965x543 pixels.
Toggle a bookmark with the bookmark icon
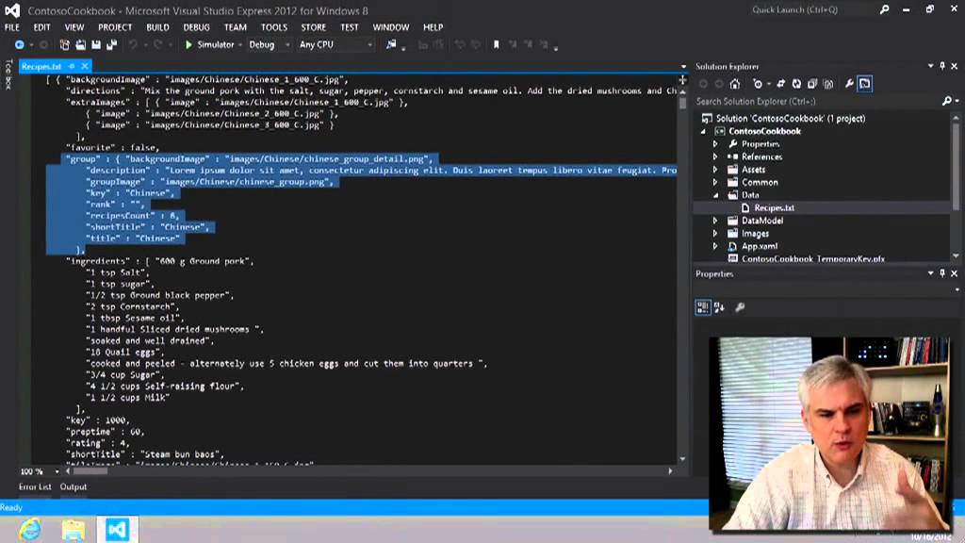[496, 45]
